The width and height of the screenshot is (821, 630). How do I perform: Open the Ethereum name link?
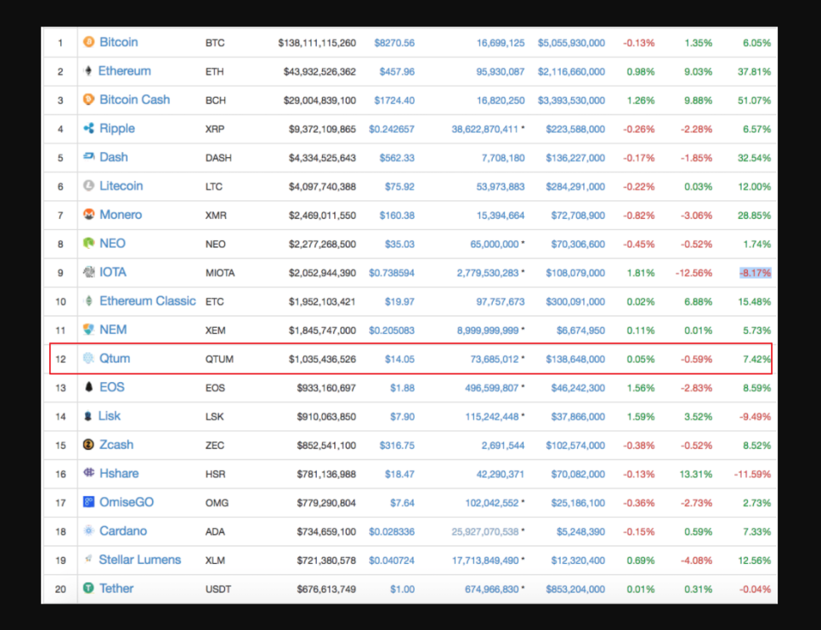click(125, 70)
